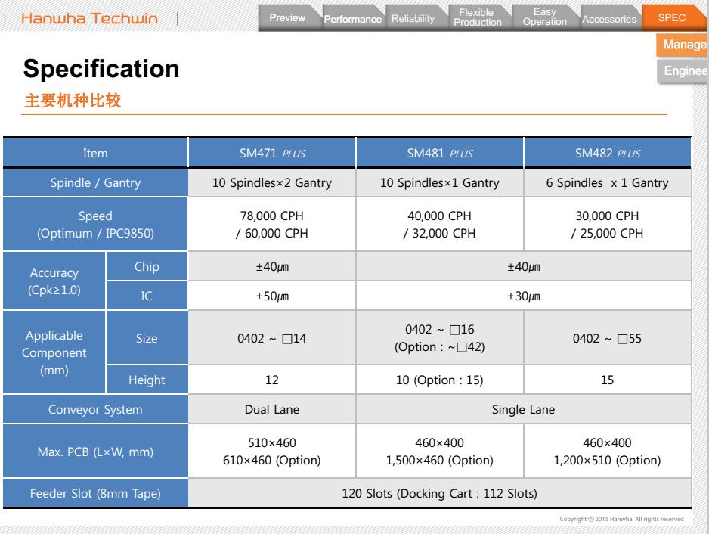The image size is (709, 534).
Task: Select the ±30μm IC accuracy cell
Action: coord(524,296)
